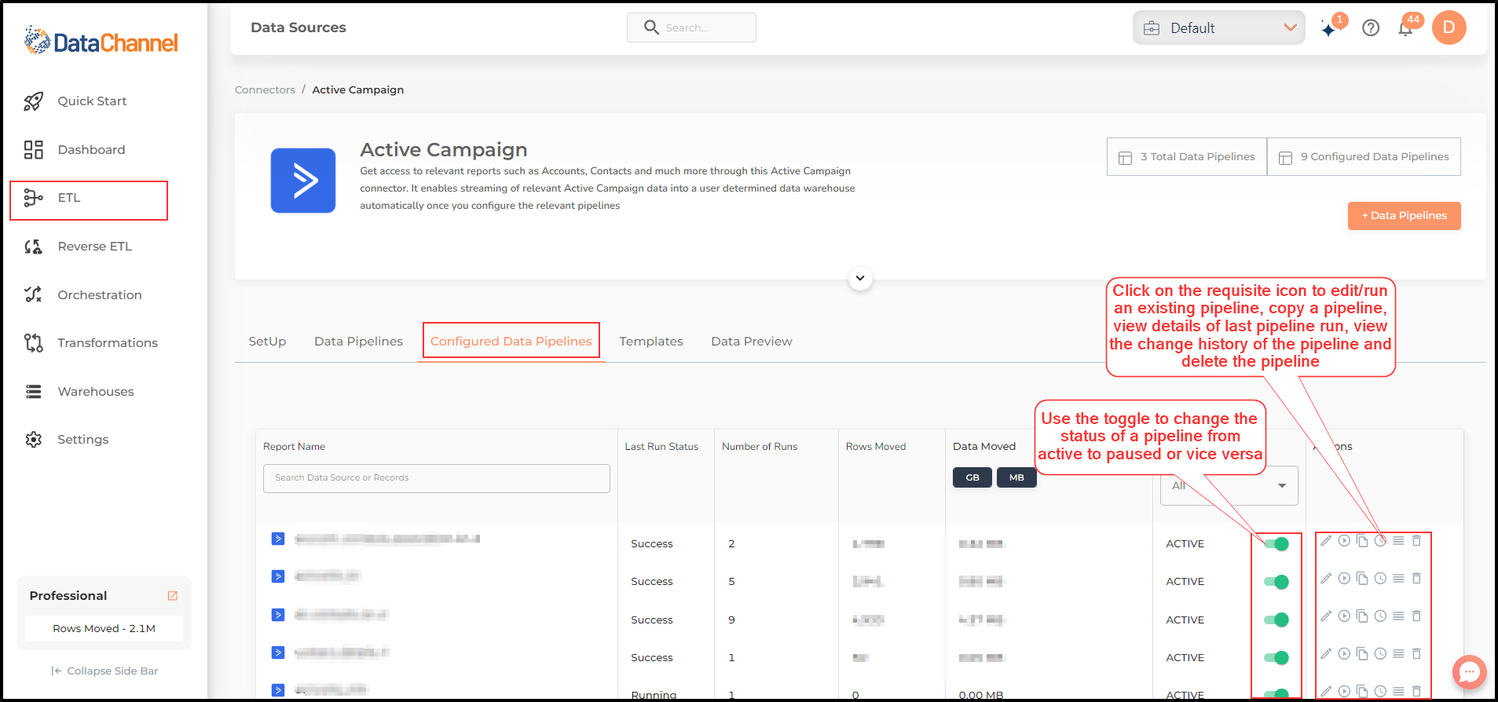The image size is (1498, 702).
Task: Toggle status of the pipeline with 5 runs
Action: tap(1276, 581)
